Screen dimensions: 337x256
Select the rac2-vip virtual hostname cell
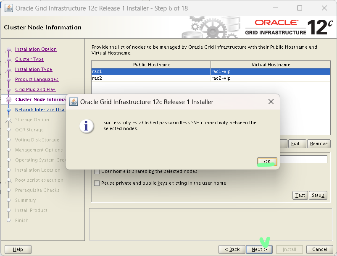(270, 78)
